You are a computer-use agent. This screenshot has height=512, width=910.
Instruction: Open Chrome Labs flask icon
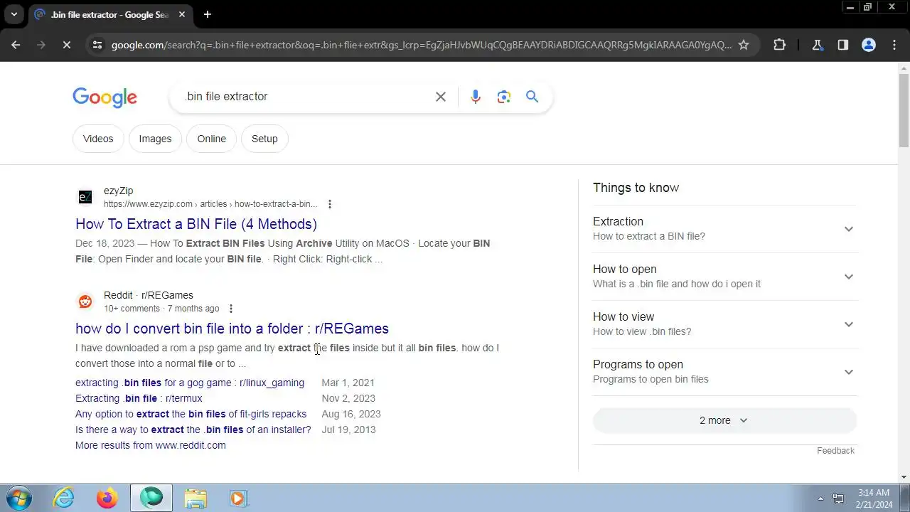pos(817,45)
